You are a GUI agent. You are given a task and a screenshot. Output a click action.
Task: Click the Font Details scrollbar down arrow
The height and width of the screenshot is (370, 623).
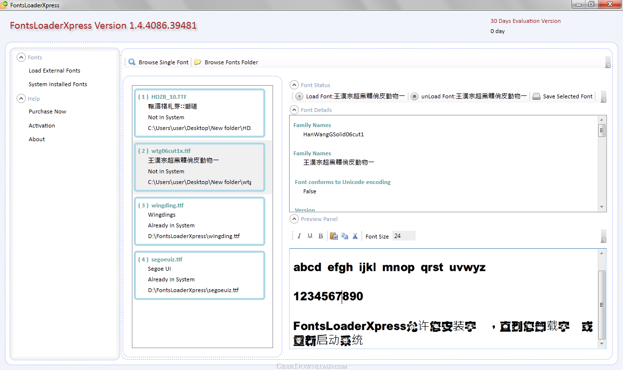click(602, 207)
